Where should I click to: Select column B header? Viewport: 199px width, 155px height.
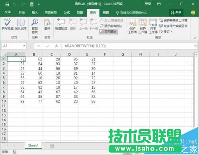34,54
